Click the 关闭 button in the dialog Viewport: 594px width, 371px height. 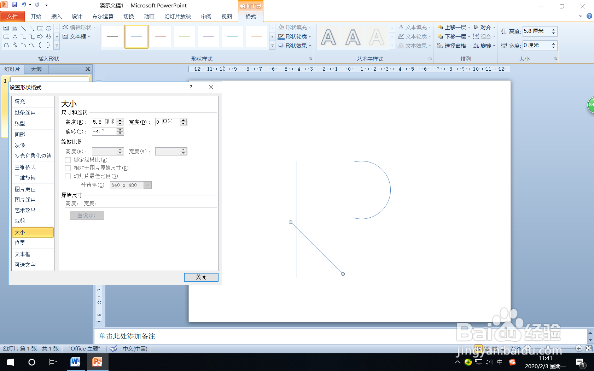click(x=201, y=277)
